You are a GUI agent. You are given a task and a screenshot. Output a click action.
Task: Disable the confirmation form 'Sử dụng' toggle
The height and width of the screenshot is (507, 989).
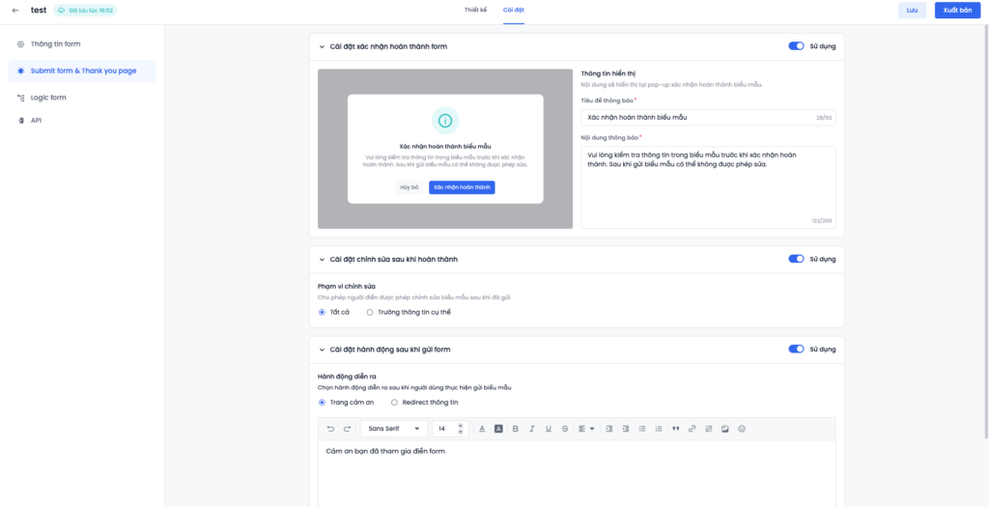[x=796, y=45]
